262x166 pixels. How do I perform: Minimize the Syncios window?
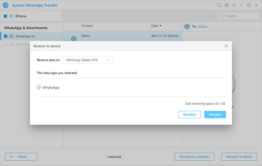pyautogui.click(x=241, y=5)
